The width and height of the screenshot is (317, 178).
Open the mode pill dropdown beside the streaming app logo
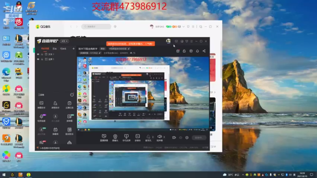[65, 41]
